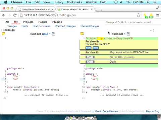Image resolution: width=161 pixels, height=120 pixels.
Task: Open Watched Changes
Action: [x=65, y=26]
